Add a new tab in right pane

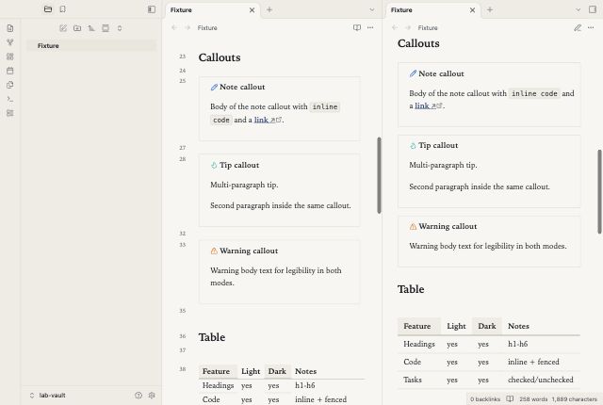click(490, 9)
